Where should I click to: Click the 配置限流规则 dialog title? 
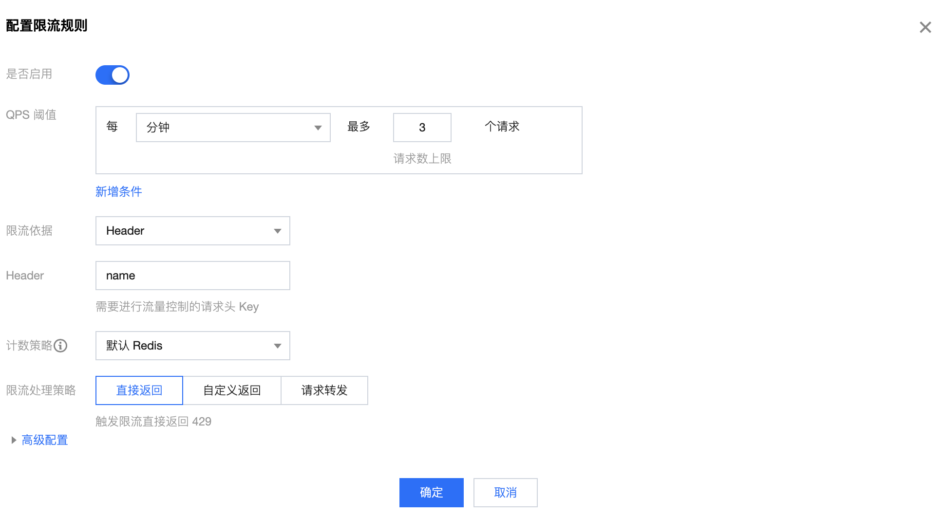coord(47,25)
